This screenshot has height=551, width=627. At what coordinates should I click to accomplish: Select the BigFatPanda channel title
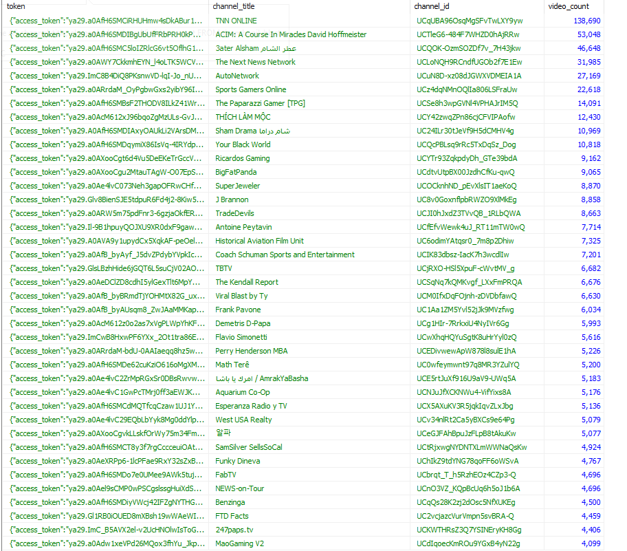pos(236,172)
